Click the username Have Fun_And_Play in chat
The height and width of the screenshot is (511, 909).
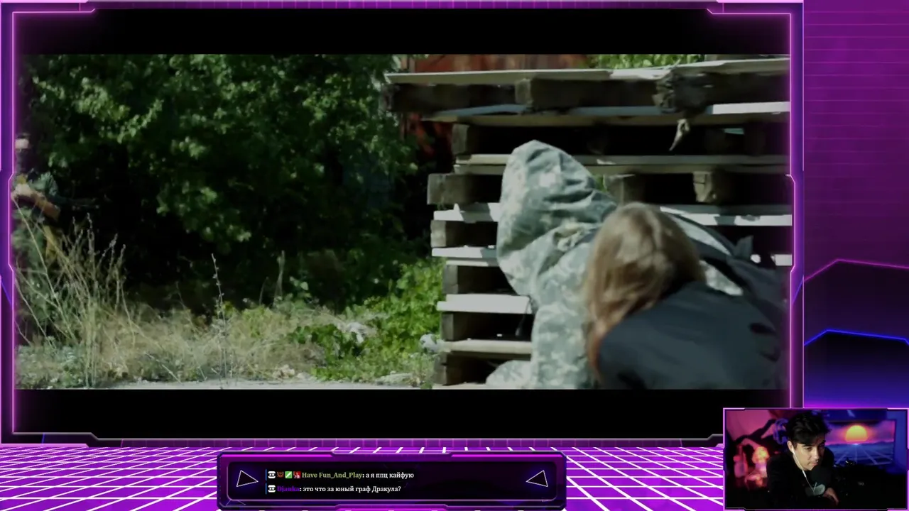332,475
